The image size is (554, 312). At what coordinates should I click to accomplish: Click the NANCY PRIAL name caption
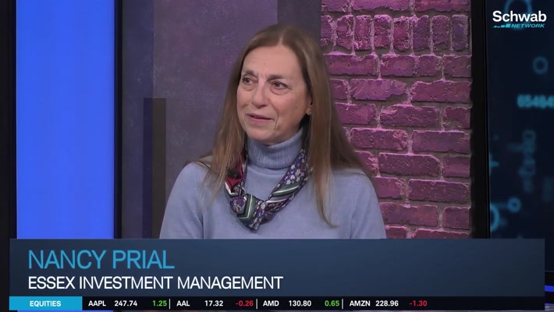click(x=101, y=260)
